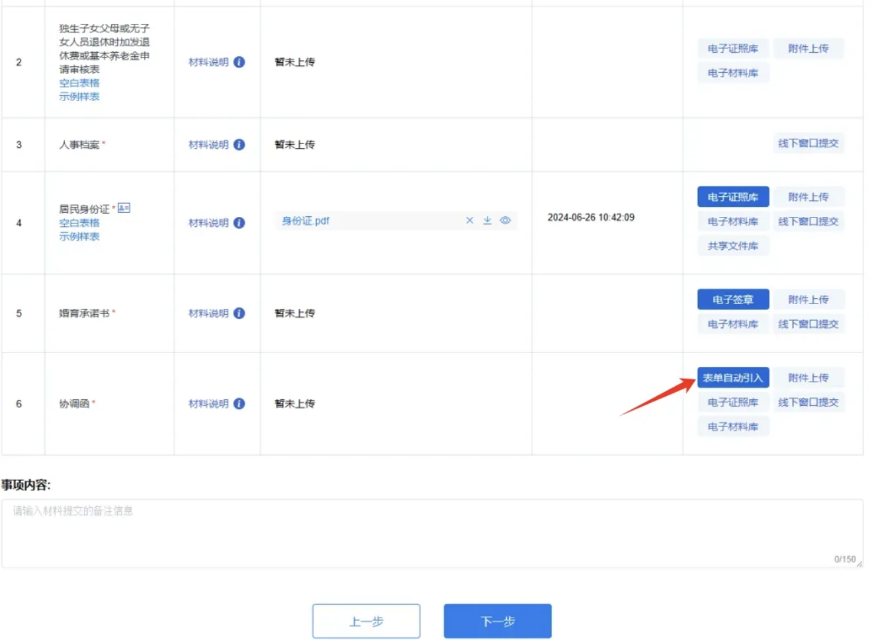Click 表单自动引入 for 协调函
872x640 pixels.
click(733, 378)
